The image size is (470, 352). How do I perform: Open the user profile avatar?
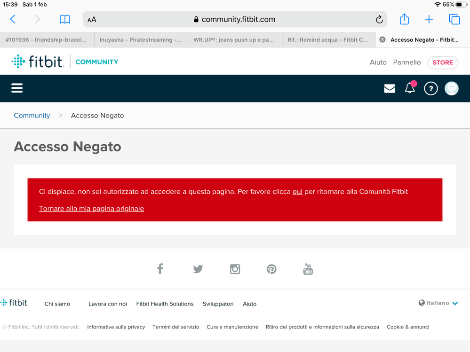click(451, 88)
